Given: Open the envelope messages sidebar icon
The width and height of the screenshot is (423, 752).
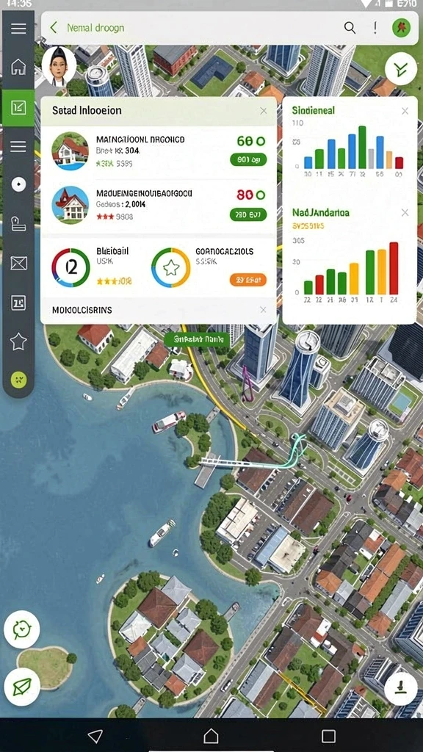Looking at the screenshot, I should tap(18, 263).
